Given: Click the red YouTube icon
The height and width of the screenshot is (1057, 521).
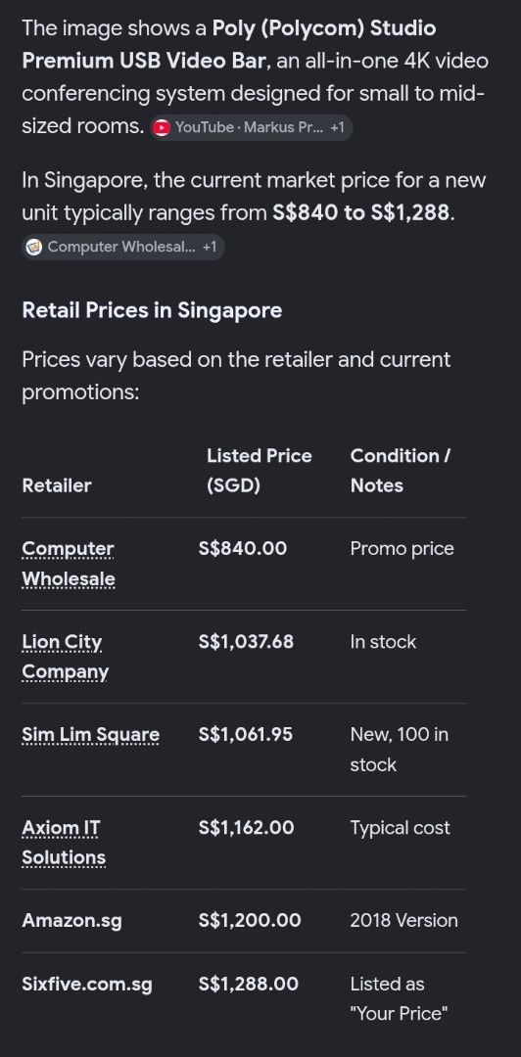Looking at the screenshot, I should (162, 127).
